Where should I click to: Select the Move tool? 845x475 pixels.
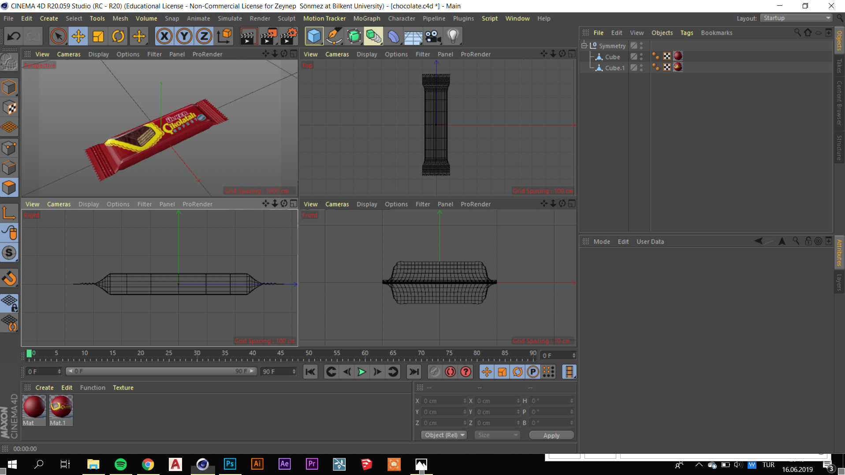pyautogui.click(x=78, y=36)
